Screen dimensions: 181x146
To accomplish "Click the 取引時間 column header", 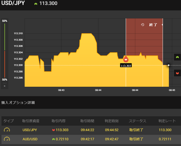I will coord(87,121).
